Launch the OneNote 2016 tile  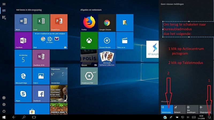tap(41, 58)
